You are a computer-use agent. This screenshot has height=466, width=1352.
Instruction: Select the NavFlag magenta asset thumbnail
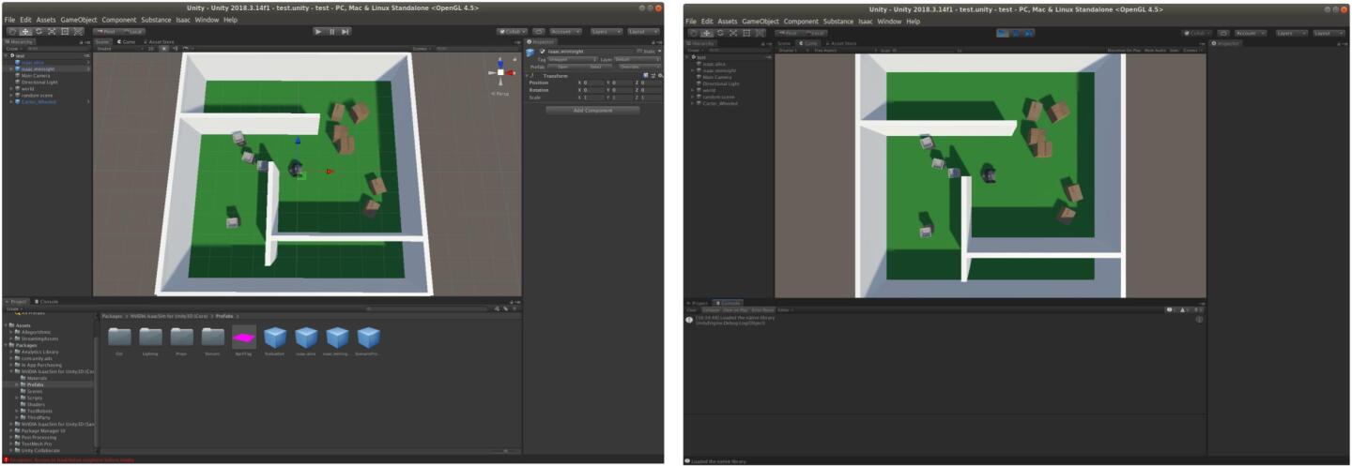click(x=244, y=338)
